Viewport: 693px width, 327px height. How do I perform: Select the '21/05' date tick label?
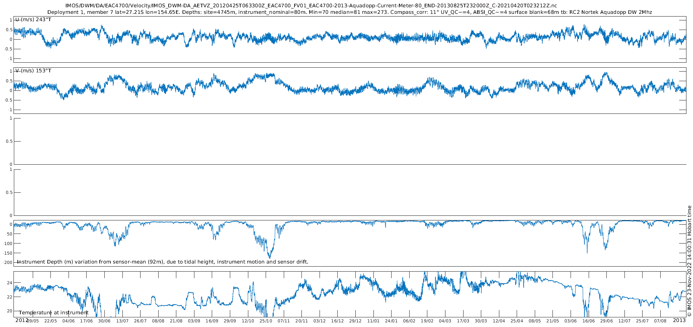tap(552, 321)
